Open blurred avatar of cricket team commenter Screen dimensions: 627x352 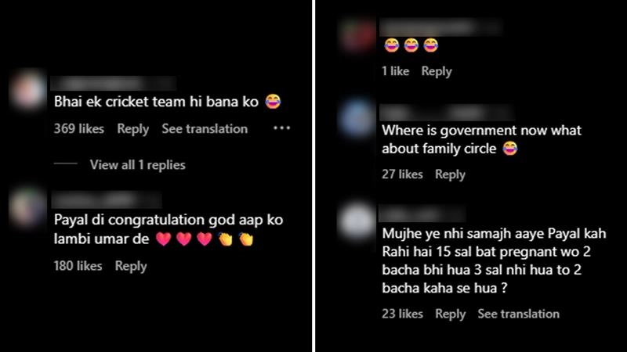[28, 91]
